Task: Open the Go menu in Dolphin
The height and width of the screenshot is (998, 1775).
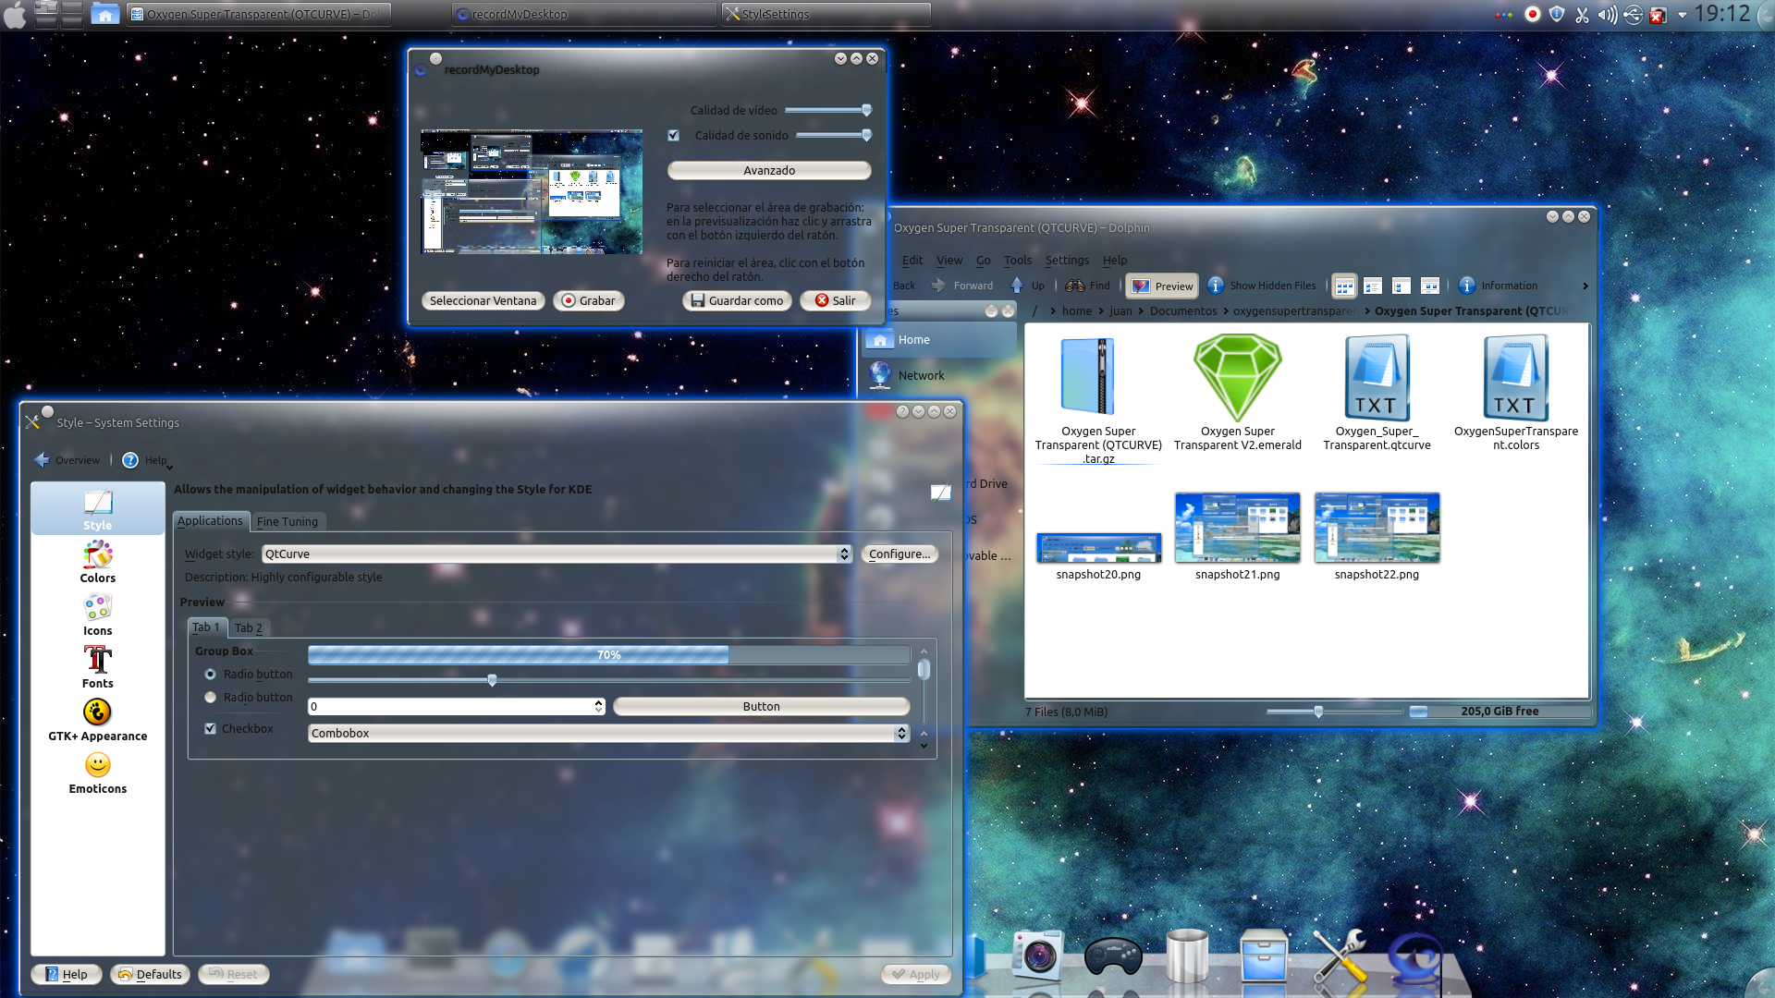Action: [983, 260]
